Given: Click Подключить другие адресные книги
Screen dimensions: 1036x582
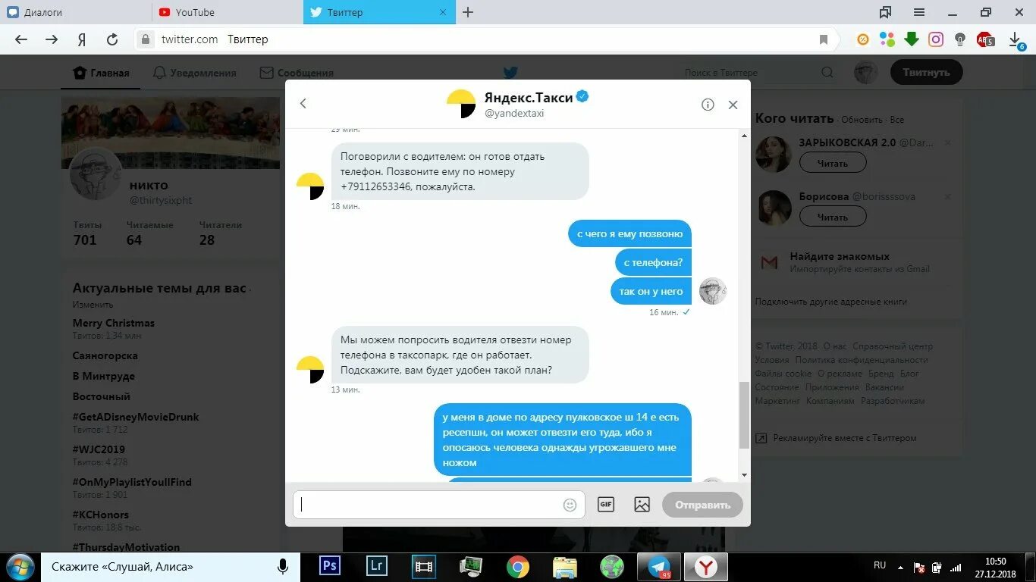Looking at the screenshot, I should tap(830, 302).
